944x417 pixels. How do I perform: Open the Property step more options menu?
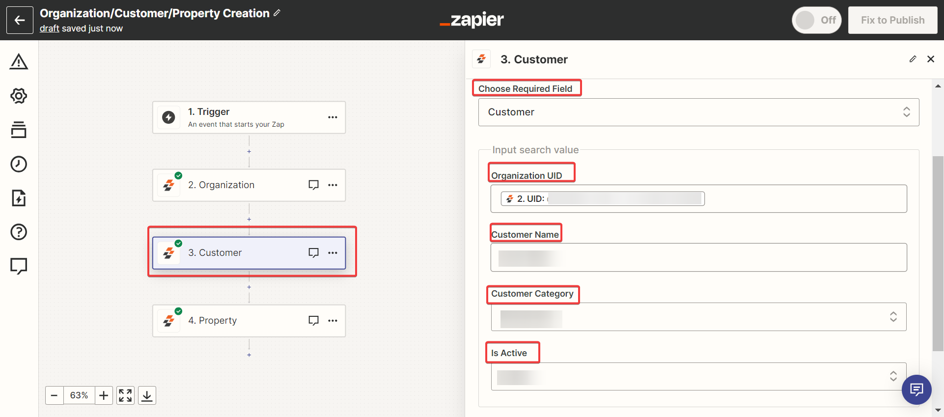tap(333, 321)
